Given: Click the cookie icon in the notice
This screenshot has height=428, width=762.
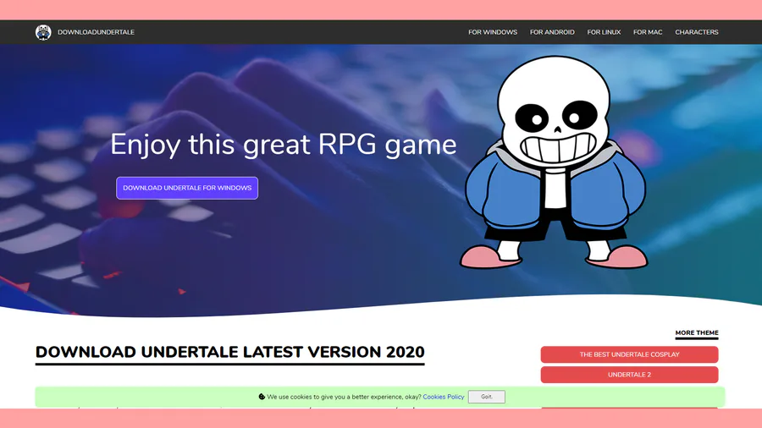Looking at the screenshot, I should (262, 397).
